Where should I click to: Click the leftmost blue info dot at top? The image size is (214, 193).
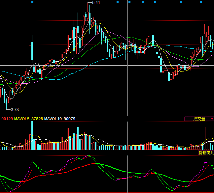click(x=32, y=2)
